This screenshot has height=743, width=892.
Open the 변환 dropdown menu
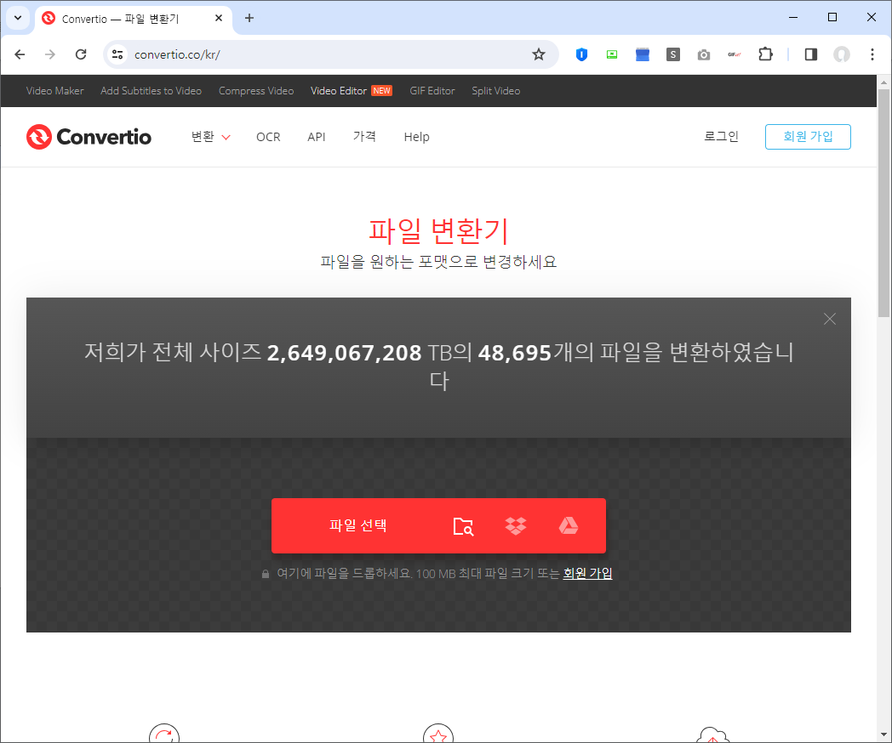[209, 137]
